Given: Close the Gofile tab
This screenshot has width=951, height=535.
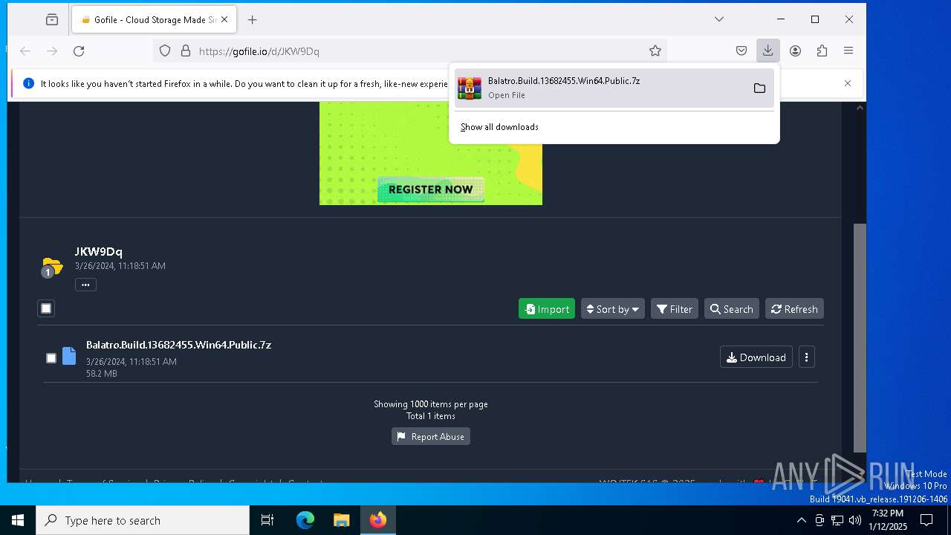Looking at the screenshot, I should click(224, 20).
